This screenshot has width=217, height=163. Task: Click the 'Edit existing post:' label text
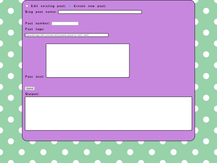48,6
